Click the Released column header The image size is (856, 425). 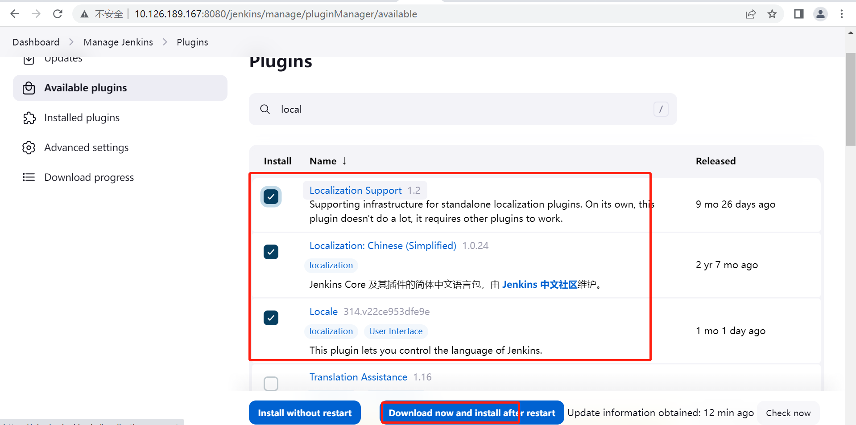pos(715,161)
